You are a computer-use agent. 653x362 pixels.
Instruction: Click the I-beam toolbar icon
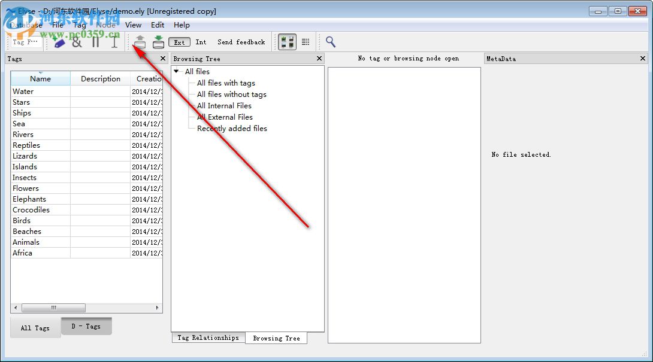coord(114,42)
